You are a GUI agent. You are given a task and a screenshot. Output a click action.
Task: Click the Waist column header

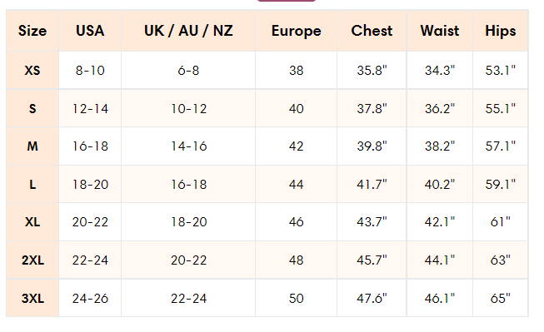440,31
